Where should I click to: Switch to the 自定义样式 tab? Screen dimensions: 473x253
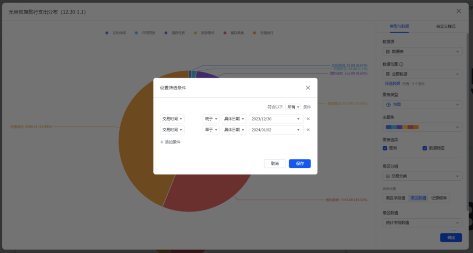[x=445, y=26]
